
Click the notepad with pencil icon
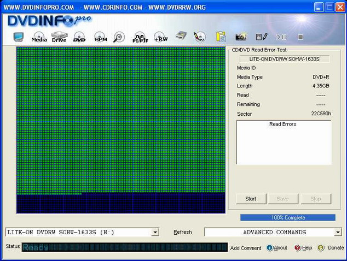click(x=262, y=37)
